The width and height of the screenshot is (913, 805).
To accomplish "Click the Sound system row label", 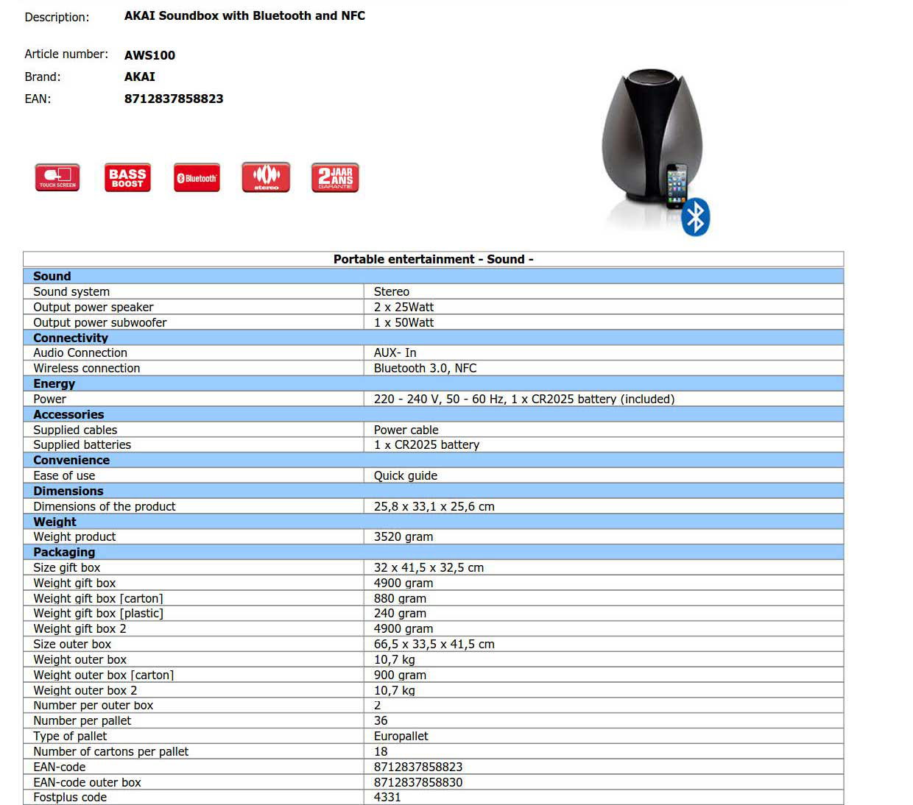I will (x=71, y=291).
